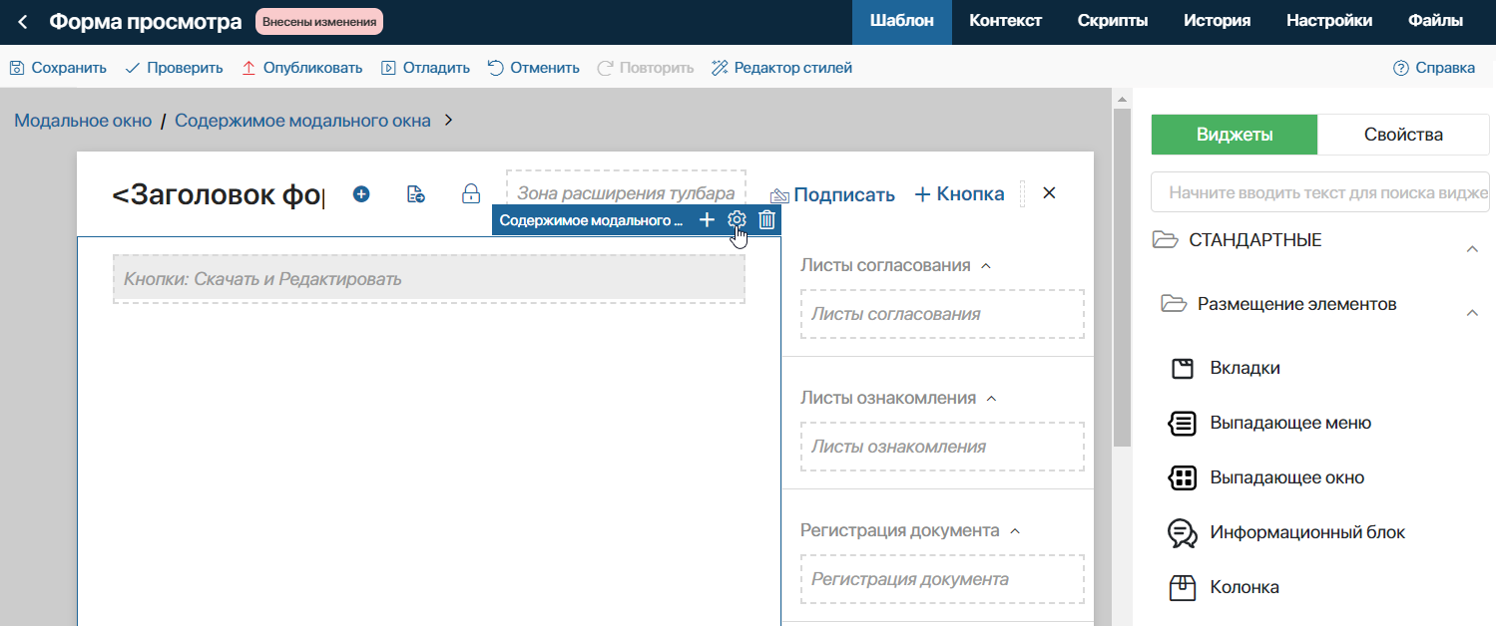1496x626 pixels.
Task: Click the Содержимое модального widget label
Action: pos(591,220)
